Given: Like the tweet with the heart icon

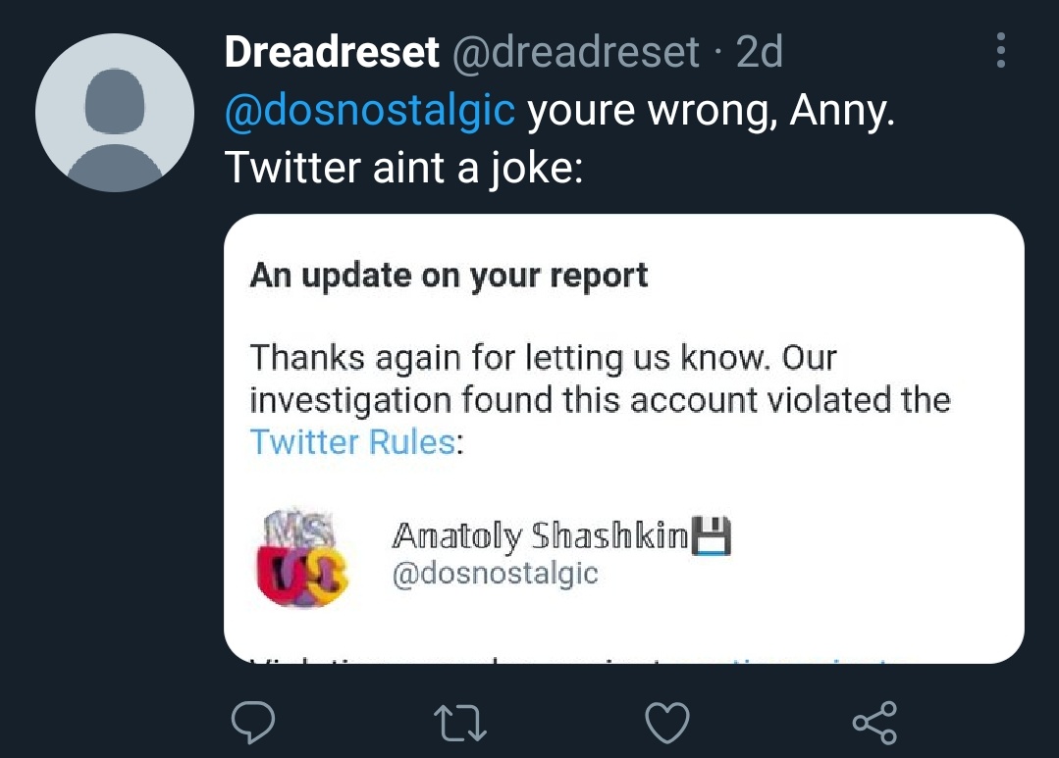Looking at the screenshot, I should [667, 723].
